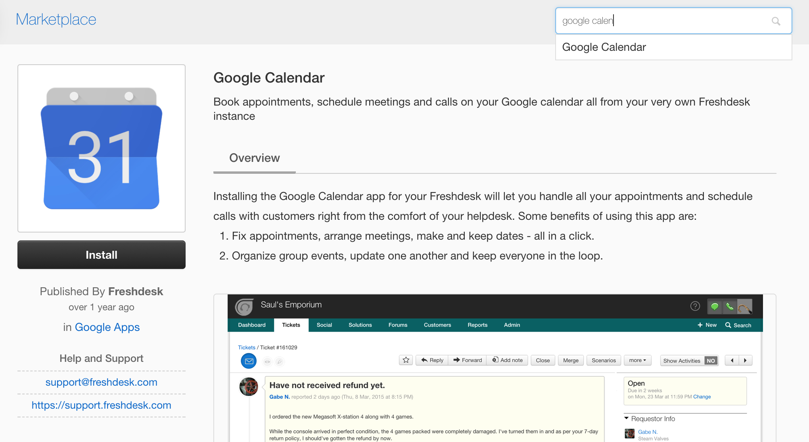The height and width of the screenshot is (442, 809).
Task: Click the Google Calendar app logo
Action: point(102,148)
